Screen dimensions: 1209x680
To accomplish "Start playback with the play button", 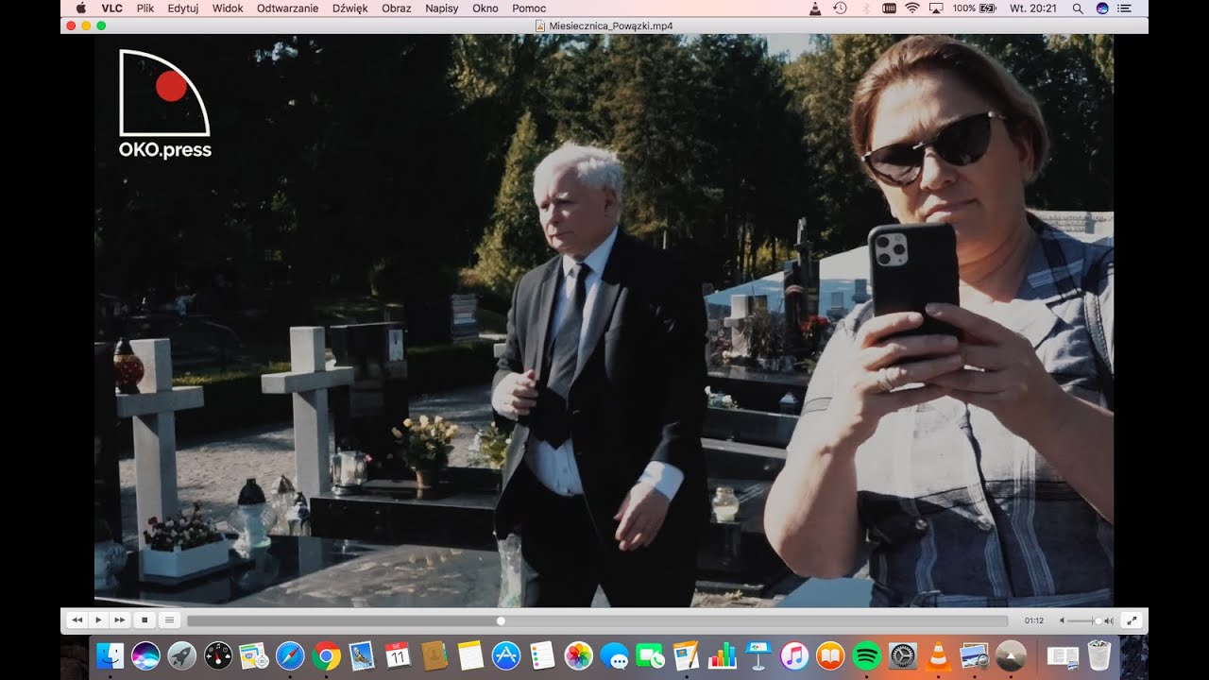I will (98, 620).
